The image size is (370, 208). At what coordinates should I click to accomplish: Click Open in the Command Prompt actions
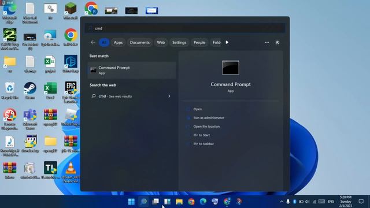click(x=198, y=109)
